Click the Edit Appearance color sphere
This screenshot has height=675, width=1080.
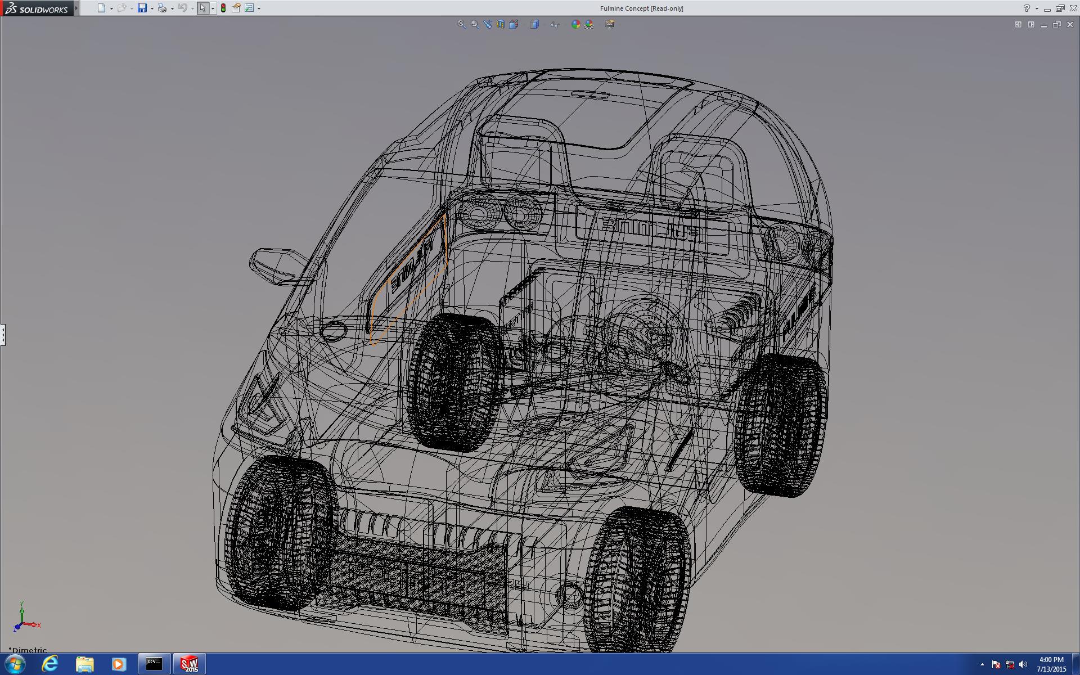click(575, 24)
